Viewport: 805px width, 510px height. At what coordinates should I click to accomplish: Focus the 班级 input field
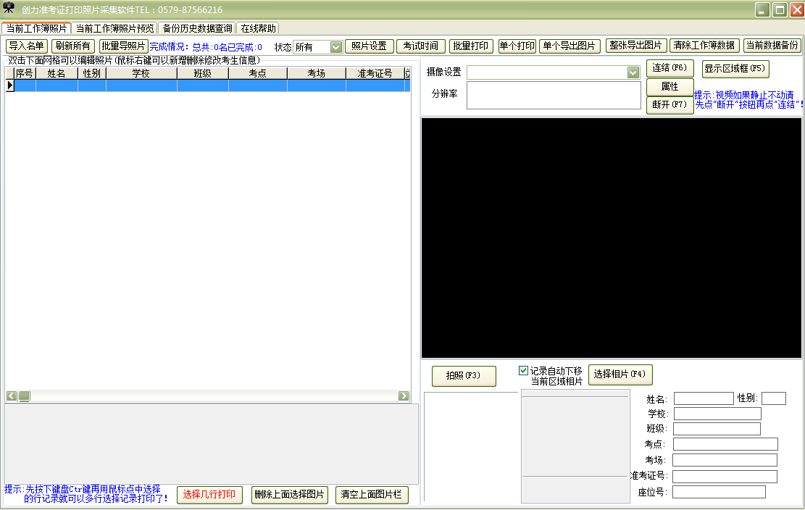point(717,428)
